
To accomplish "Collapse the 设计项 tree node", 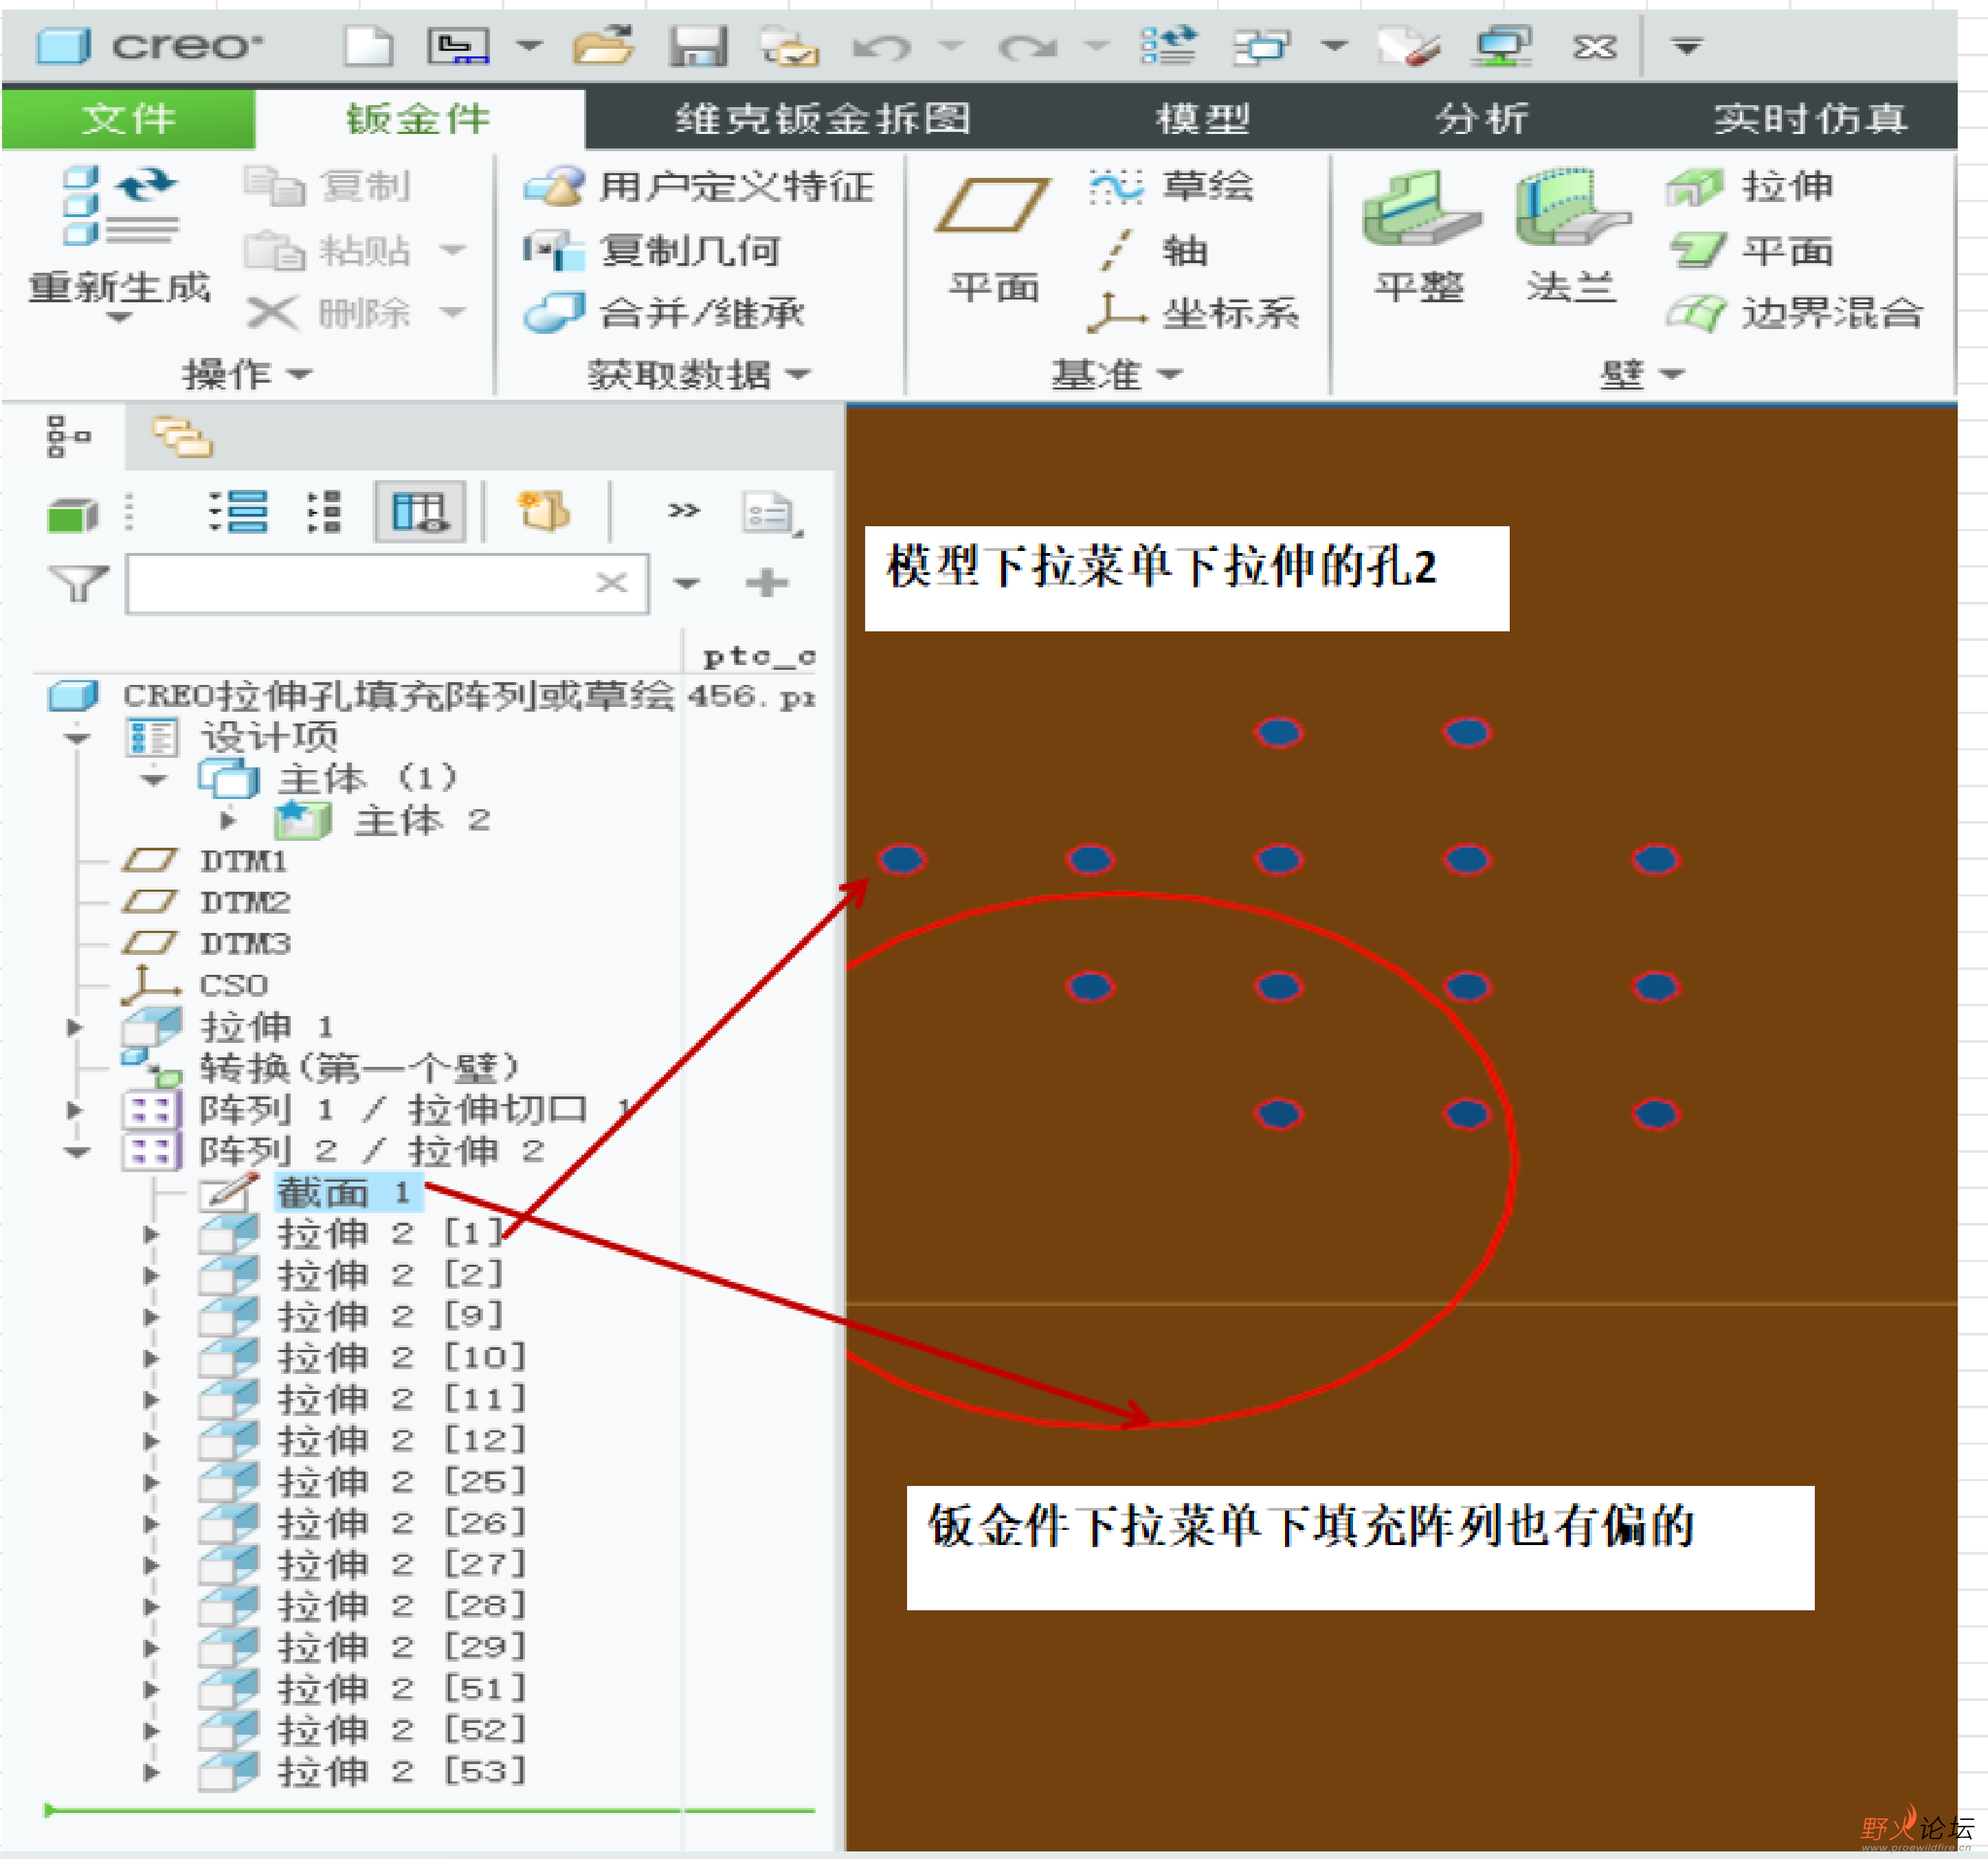I will tap(77, 738).
